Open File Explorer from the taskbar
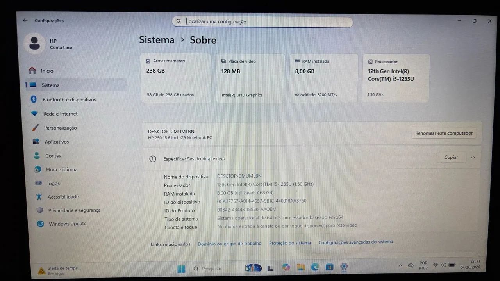This screenshot has width=500, height=281. click(x=301, y=267)
